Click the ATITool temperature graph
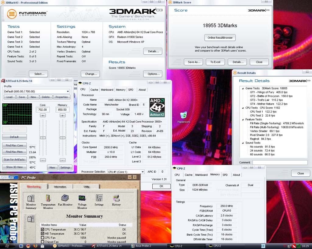The width and height of the screenshot is (312, 249). [17, 114]
